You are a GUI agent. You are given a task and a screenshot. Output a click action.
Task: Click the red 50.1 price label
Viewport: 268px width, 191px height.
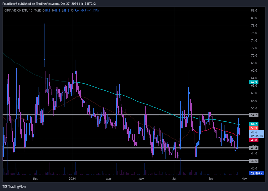click(x=254, y=128)
